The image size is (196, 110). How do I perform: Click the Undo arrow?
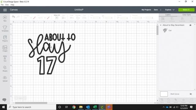point(13,17)
